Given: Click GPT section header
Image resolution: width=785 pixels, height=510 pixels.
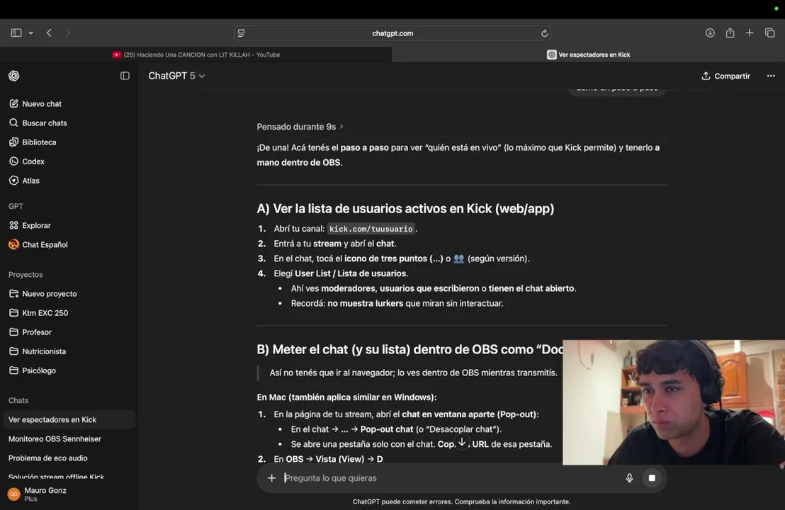Looking at the screenshot, I should click(16, 206).
